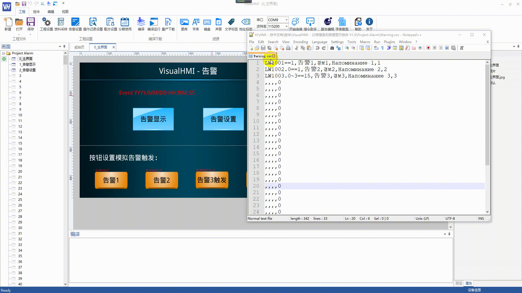Toggle monitoring eye icon in Notepad++
Viewport: 522px width, 293px height.
(x=420, y=48)
